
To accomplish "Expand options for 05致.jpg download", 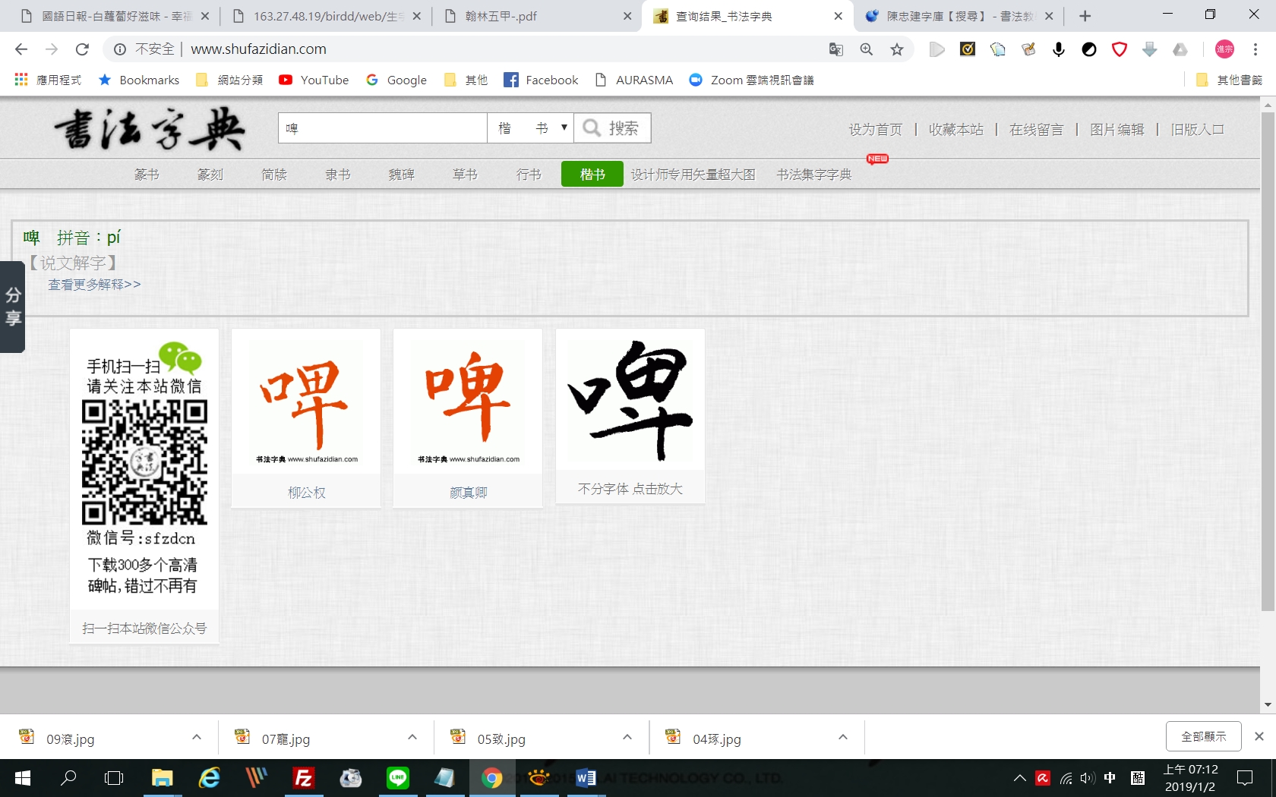I will pyautogui.click(x=627, y=737).
